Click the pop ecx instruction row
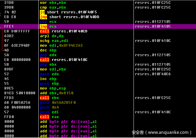This screenshot has height=138, width=196. (x=48, y=22)
